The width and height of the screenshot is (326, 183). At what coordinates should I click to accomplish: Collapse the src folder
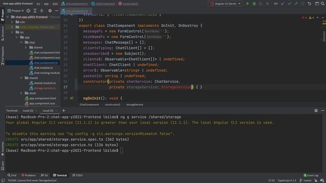coord(12,32)
